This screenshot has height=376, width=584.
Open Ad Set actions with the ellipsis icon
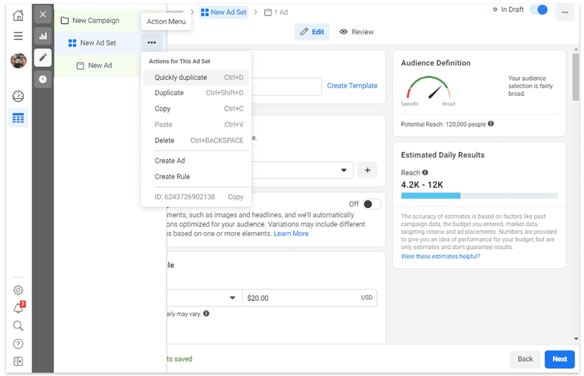(x=152, y=42)
